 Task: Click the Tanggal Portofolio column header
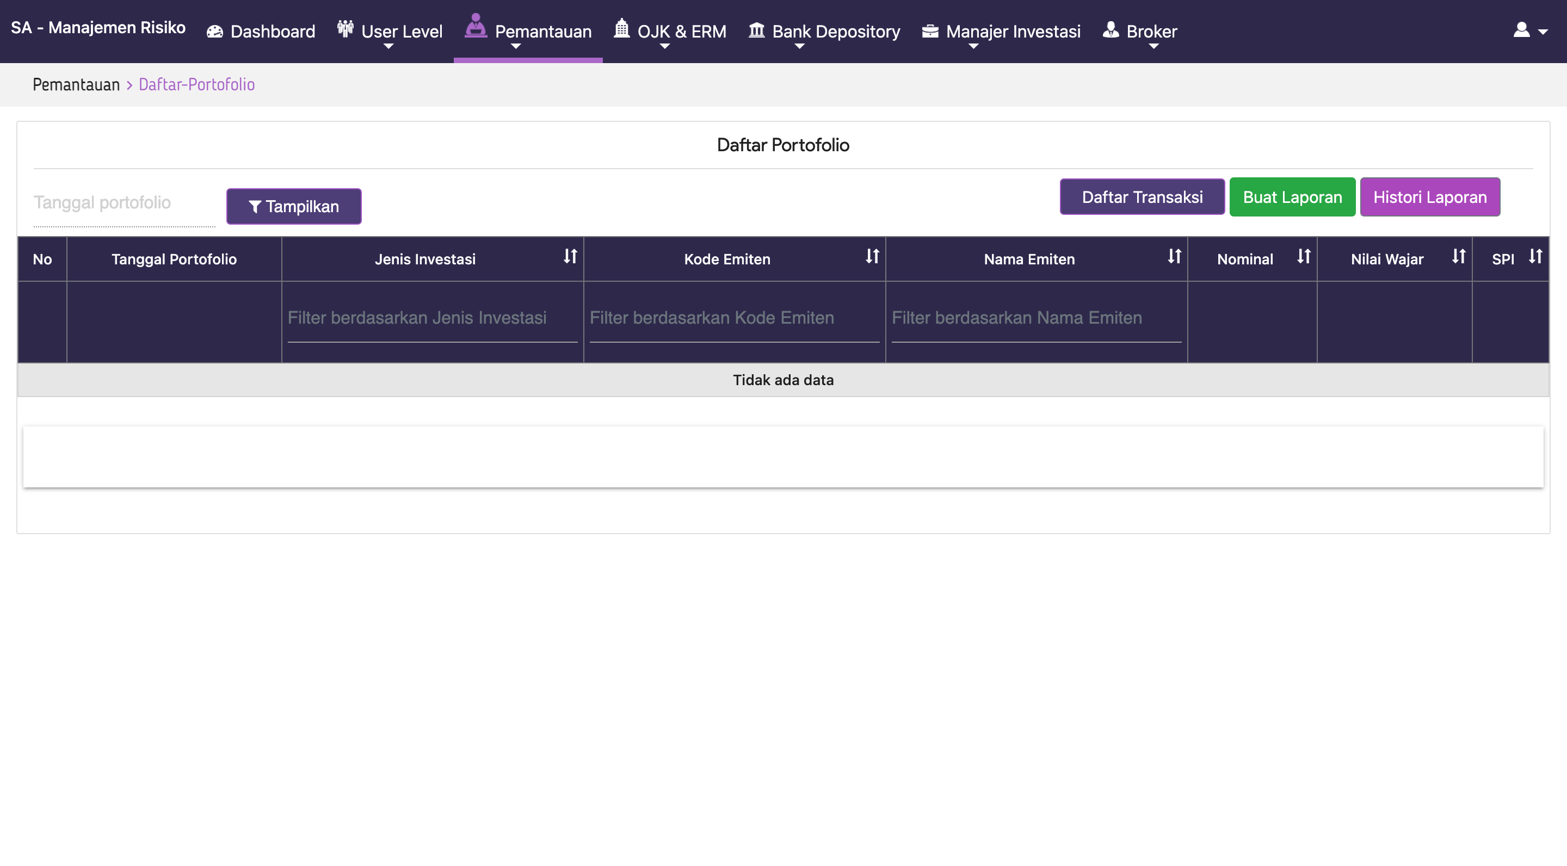(x=174, y=259)
